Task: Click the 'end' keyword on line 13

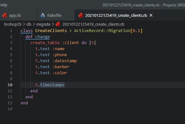Action: coord(24,103)
